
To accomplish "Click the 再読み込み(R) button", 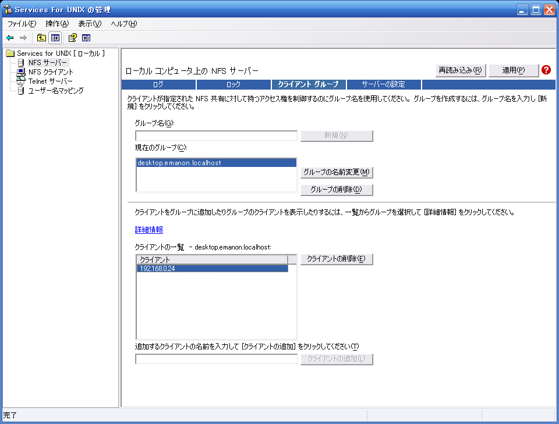I will click(460, 70).
